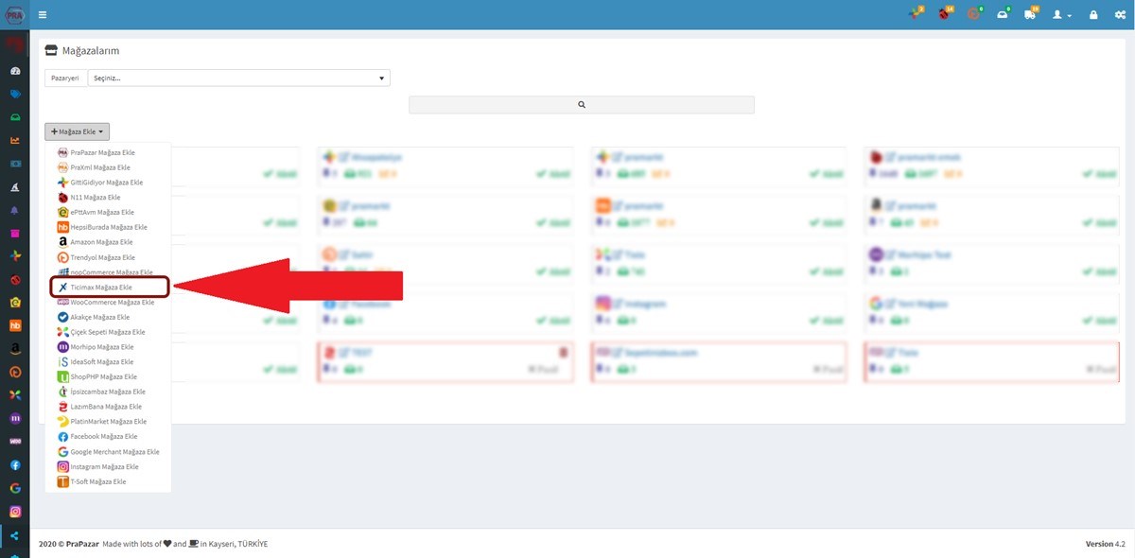Open the GittiGidiyor icon in sidebar
Screen dimensions: 1135x558
click(15, 256)
